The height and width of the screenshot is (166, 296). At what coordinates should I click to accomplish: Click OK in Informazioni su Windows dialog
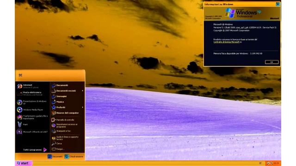tap(271, 62)
